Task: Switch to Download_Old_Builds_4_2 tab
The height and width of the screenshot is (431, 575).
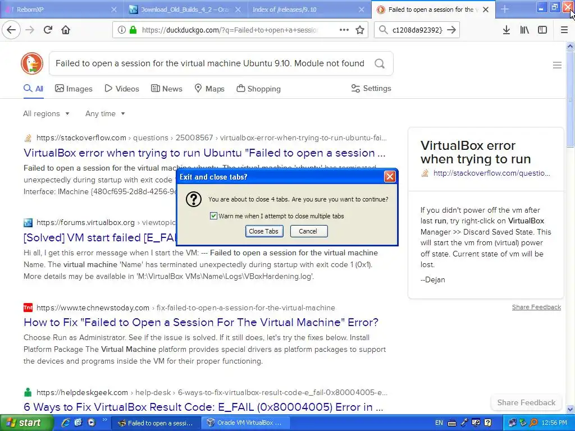Action: pos(185,10)
